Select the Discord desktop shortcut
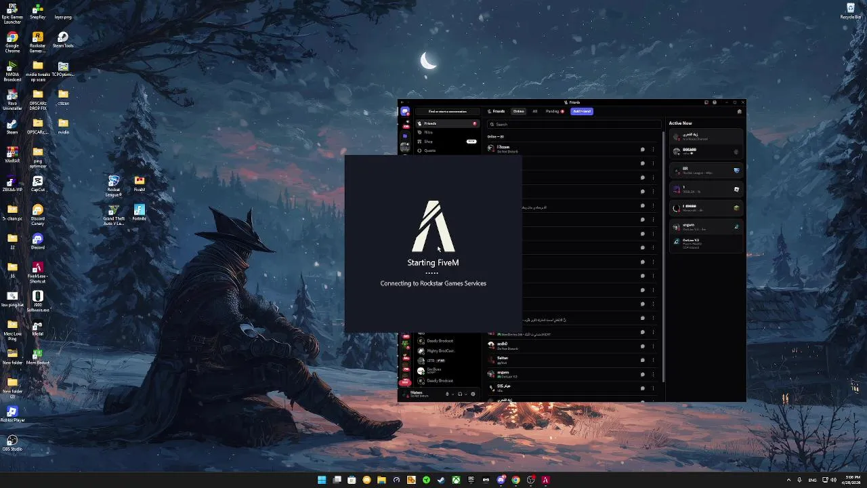This screenshot has height=488, width=867. click(x=38, y=241)
